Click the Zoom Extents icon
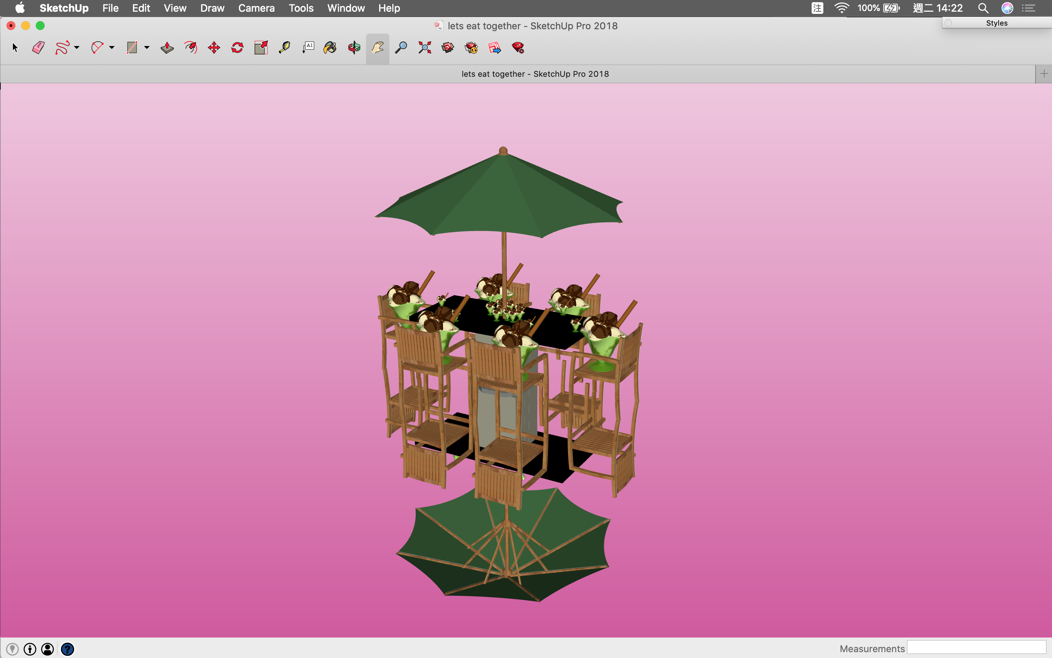This screenshot has width=1052, height=658. (x=425, y=48)
